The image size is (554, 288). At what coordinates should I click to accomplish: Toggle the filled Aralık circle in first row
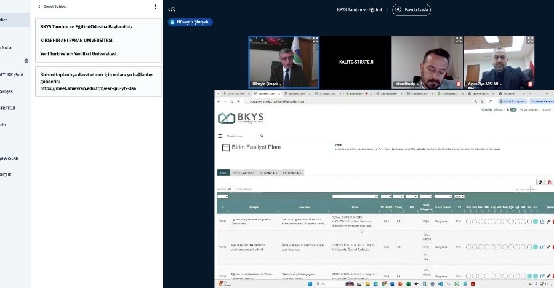tap(536, 221)
